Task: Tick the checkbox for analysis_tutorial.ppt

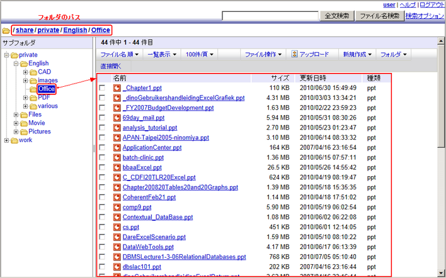Action: tap(102, 128)
